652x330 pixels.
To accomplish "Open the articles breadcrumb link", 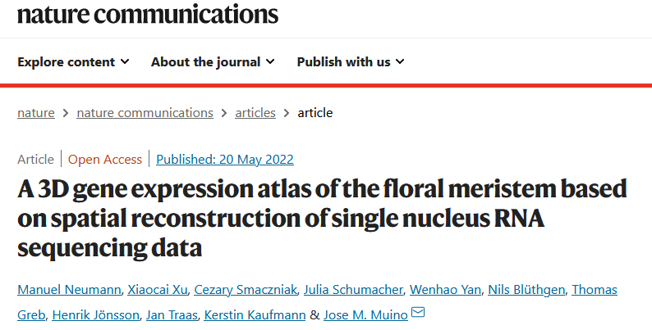I will 255,113.
